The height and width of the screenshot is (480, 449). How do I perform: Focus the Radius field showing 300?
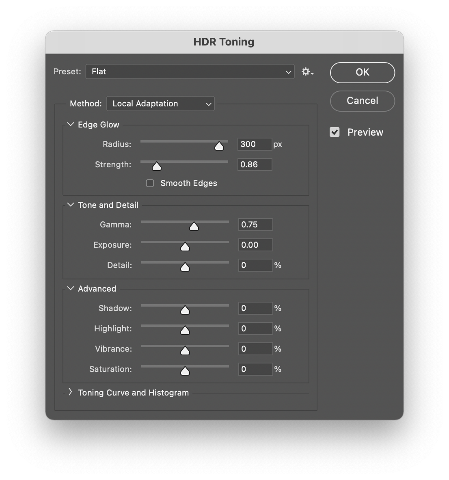point(255,144)
